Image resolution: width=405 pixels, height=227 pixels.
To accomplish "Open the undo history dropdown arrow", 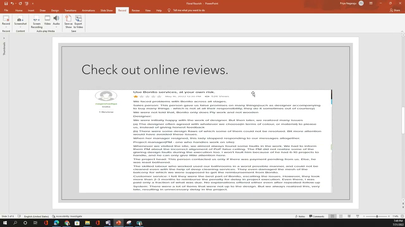I will click(x=16, y=3).
